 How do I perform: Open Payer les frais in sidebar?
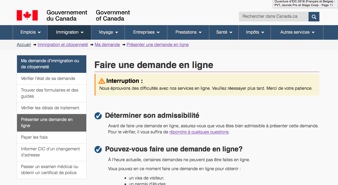(x=34, y=137)
